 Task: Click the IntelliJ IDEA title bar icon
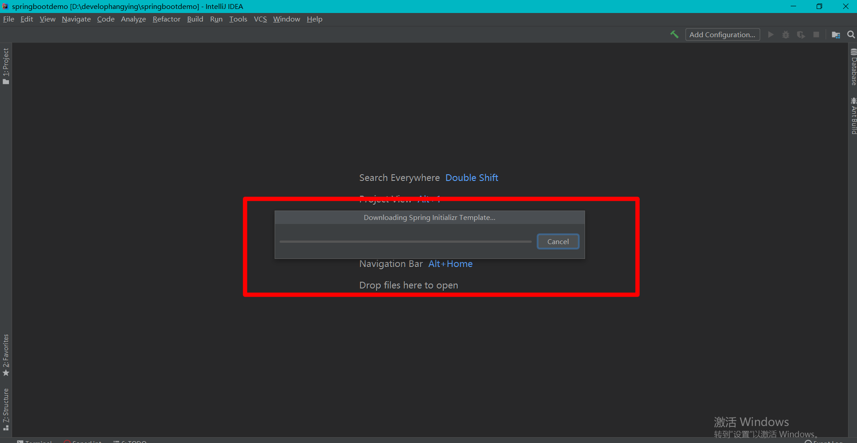click(x=5, y=6)
